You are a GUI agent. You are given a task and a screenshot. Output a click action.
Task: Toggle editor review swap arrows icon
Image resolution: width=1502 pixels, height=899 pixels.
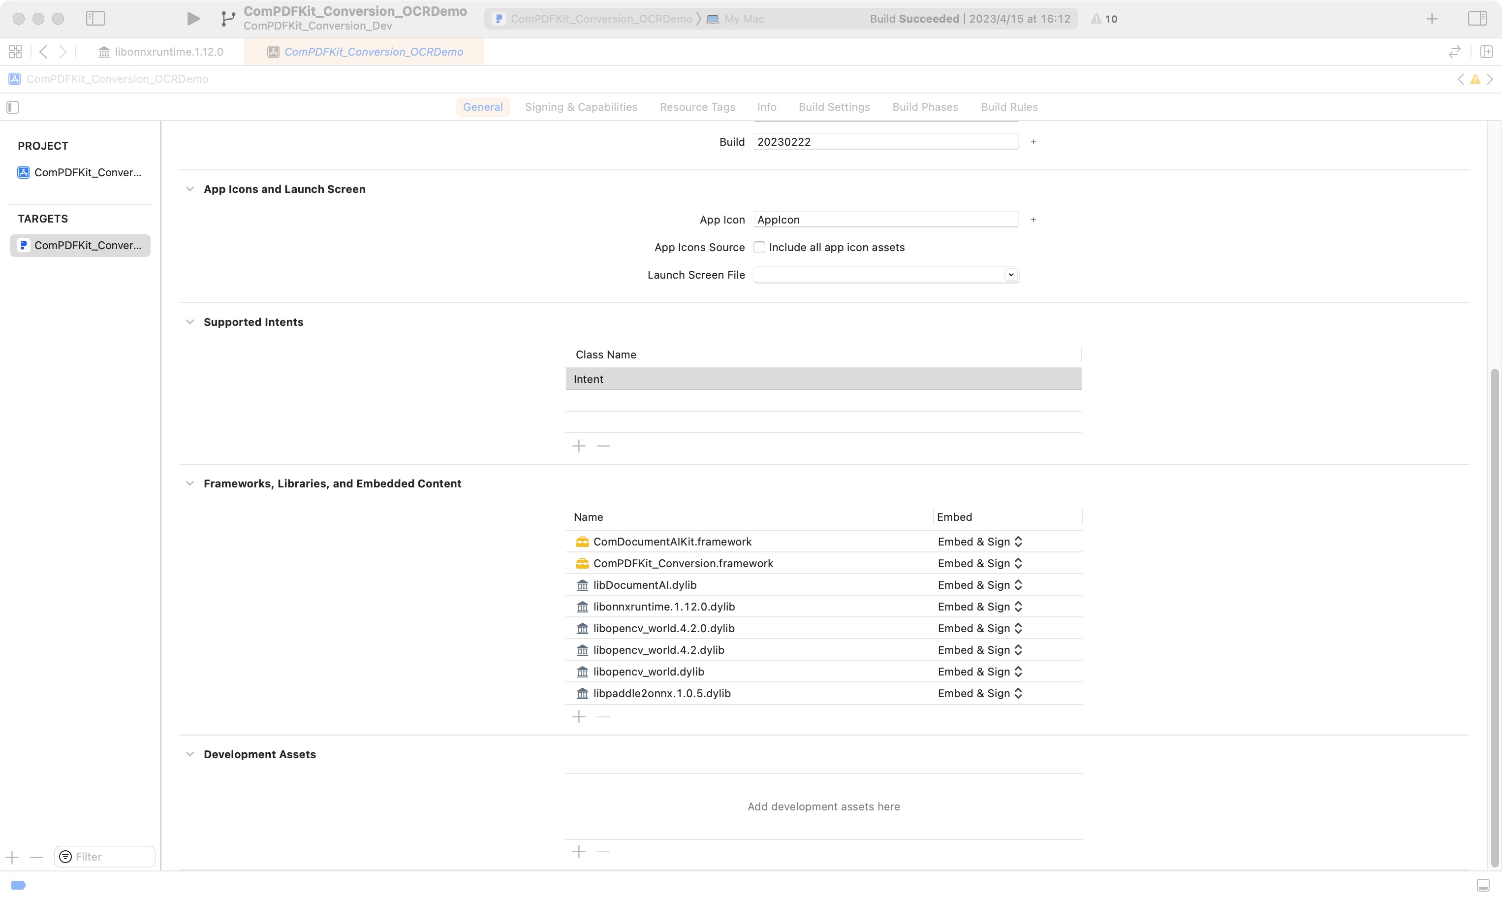click(1455, 52)
